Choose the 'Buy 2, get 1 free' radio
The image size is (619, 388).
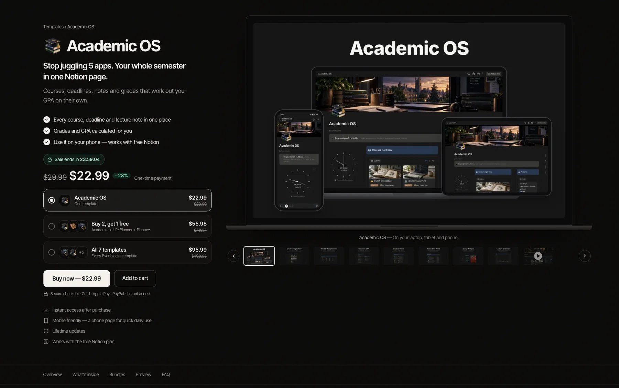point(52,226)
